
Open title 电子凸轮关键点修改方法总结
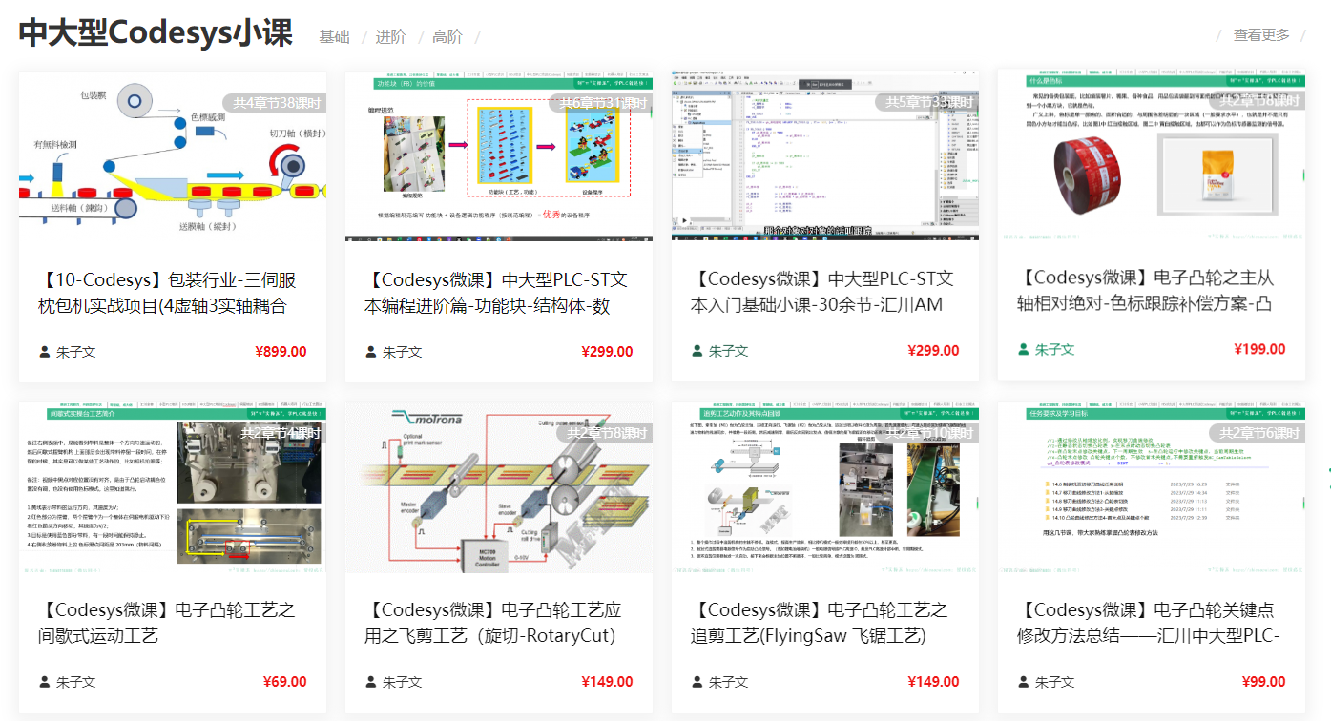coord(1148,623)
